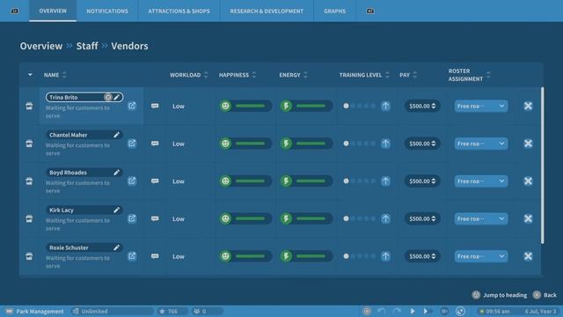
Task: Click the fast forward button
Action: [427, 311]
